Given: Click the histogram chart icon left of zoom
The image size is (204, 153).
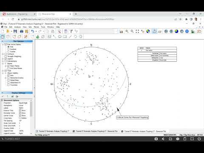Looking at the screenshot, I should pos(121,31).
